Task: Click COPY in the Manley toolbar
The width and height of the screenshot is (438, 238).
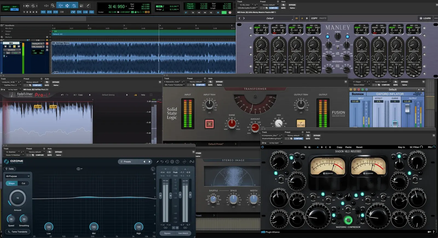Action: point(314,18)
